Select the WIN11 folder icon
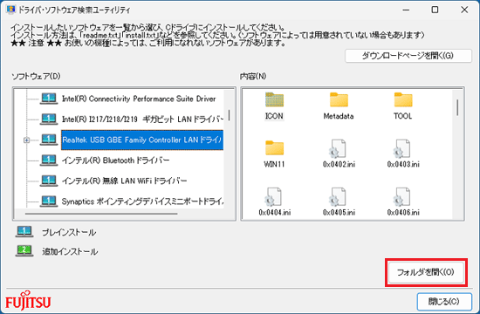 coord(274,147)
